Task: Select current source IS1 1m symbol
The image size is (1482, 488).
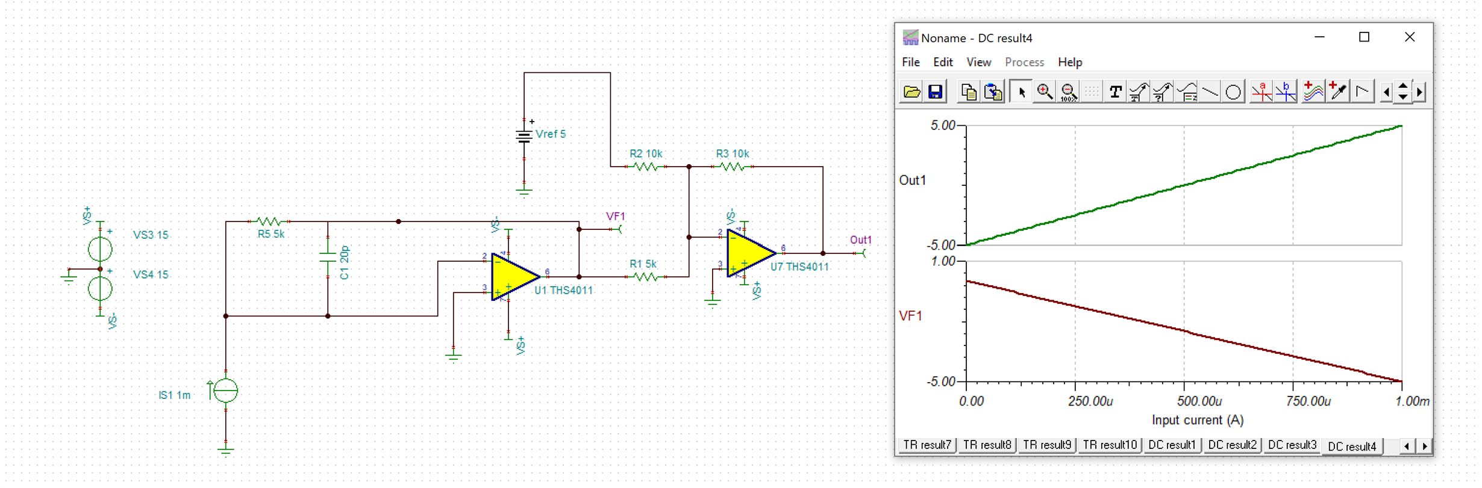Action: point(226,391)
